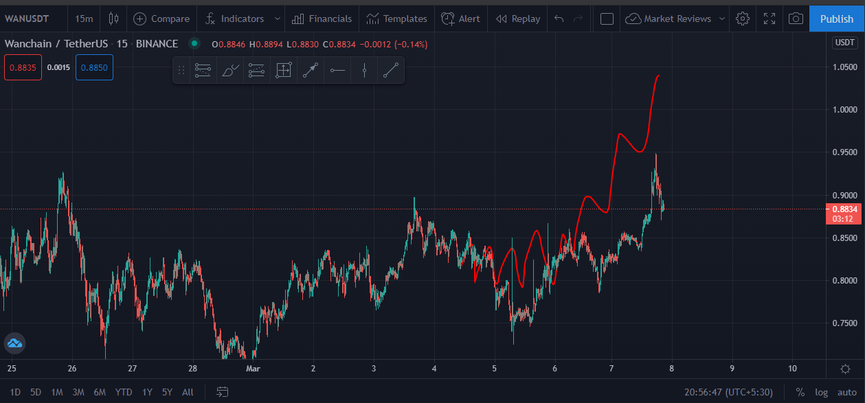The width and height of the screenshot is (865, 403).
Task: Toggle auto scale mode
Action: (846, 392)
